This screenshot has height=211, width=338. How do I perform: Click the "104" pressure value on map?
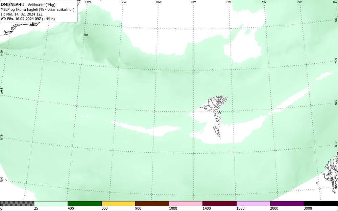click(x=86, y=35)
